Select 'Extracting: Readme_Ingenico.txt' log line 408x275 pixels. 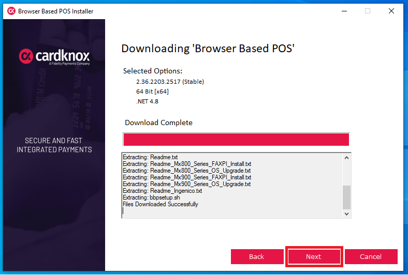pyautogui.click(x=163, y=191)
